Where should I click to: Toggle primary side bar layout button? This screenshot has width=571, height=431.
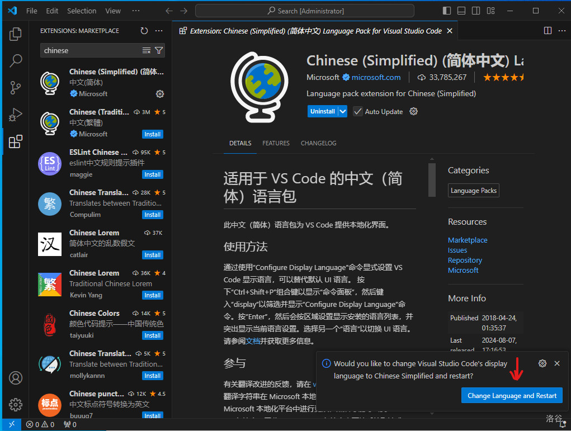pyautogui.click(x=447, y=11)
